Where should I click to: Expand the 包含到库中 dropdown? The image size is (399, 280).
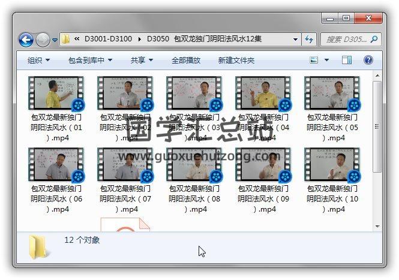tap(90, 61)
